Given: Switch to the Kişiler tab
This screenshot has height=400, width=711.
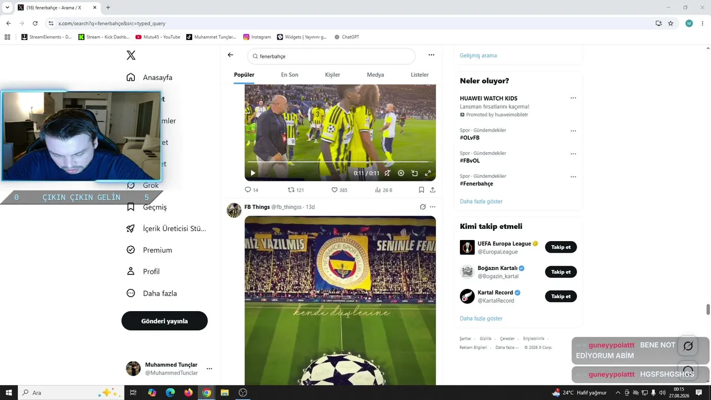Looking at the screenshot, I should point(332,74).
